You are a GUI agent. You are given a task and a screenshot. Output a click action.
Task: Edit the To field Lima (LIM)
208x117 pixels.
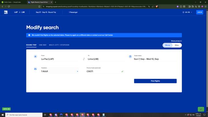point(106,59)
